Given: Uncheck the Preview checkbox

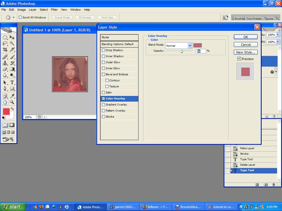Looking at the screenshot, I should pyautogui.click(x=239, y=59).
